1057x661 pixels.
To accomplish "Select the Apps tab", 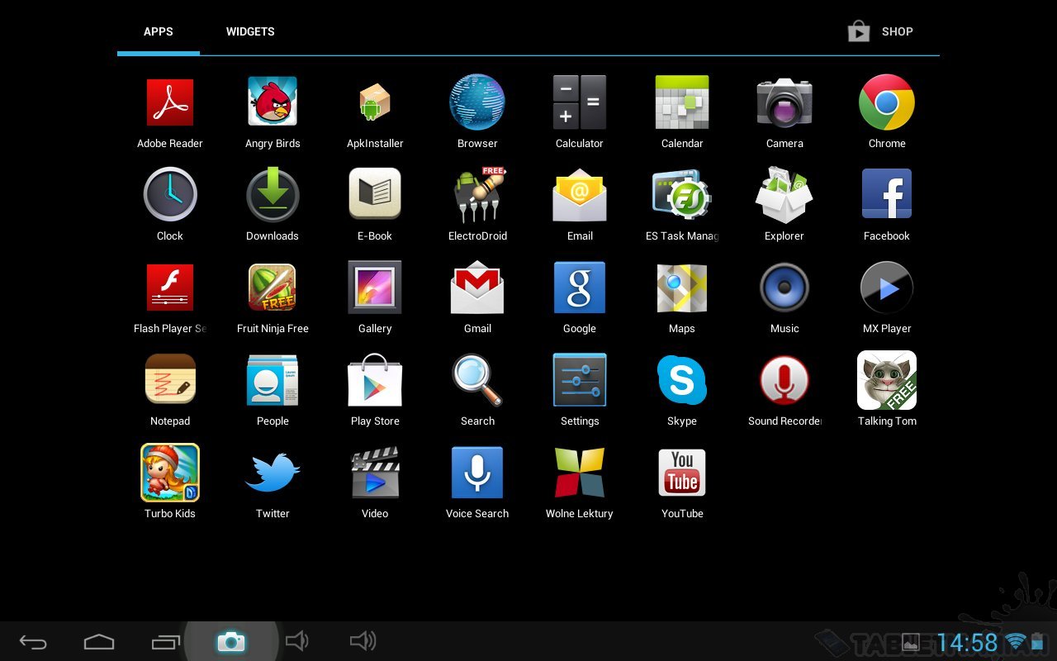I will tap(158, 31).
